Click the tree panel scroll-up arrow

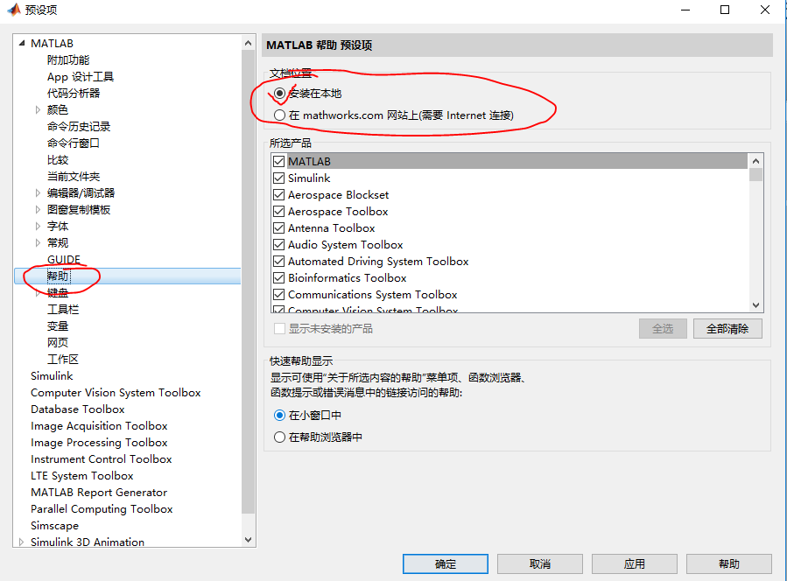(248, 43)
